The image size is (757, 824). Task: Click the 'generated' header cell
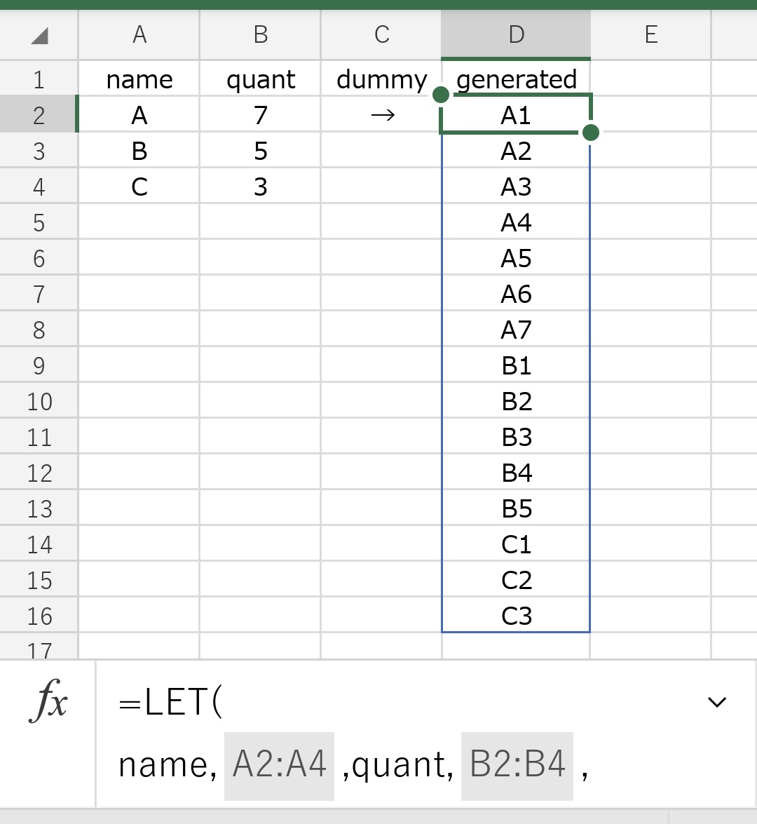coord(516,79)
